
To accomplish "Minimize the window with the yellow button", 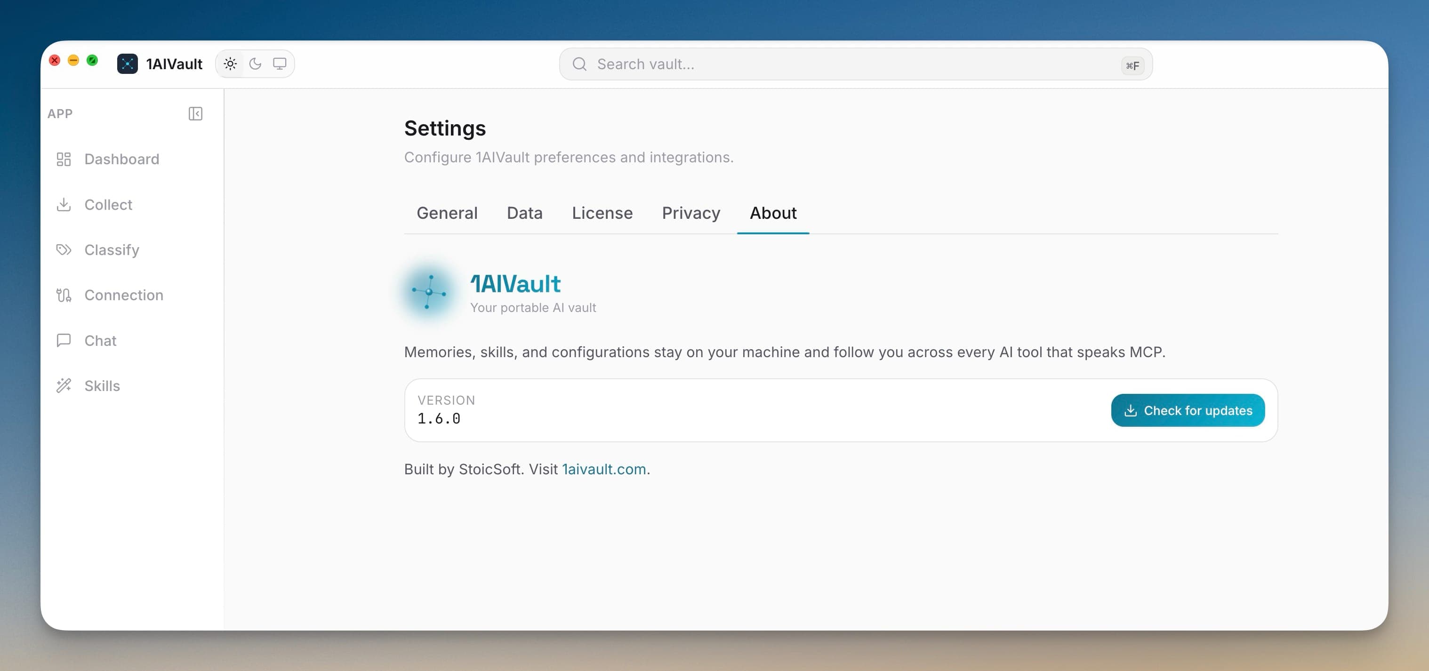I will click(x=73, y=60).
